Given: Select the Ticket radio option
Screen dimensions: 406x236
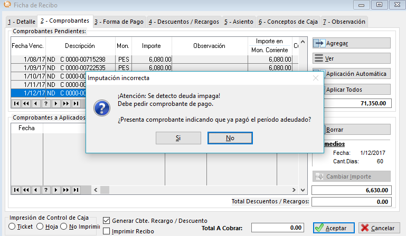Looking at the screenshot, I should (13, 227).
